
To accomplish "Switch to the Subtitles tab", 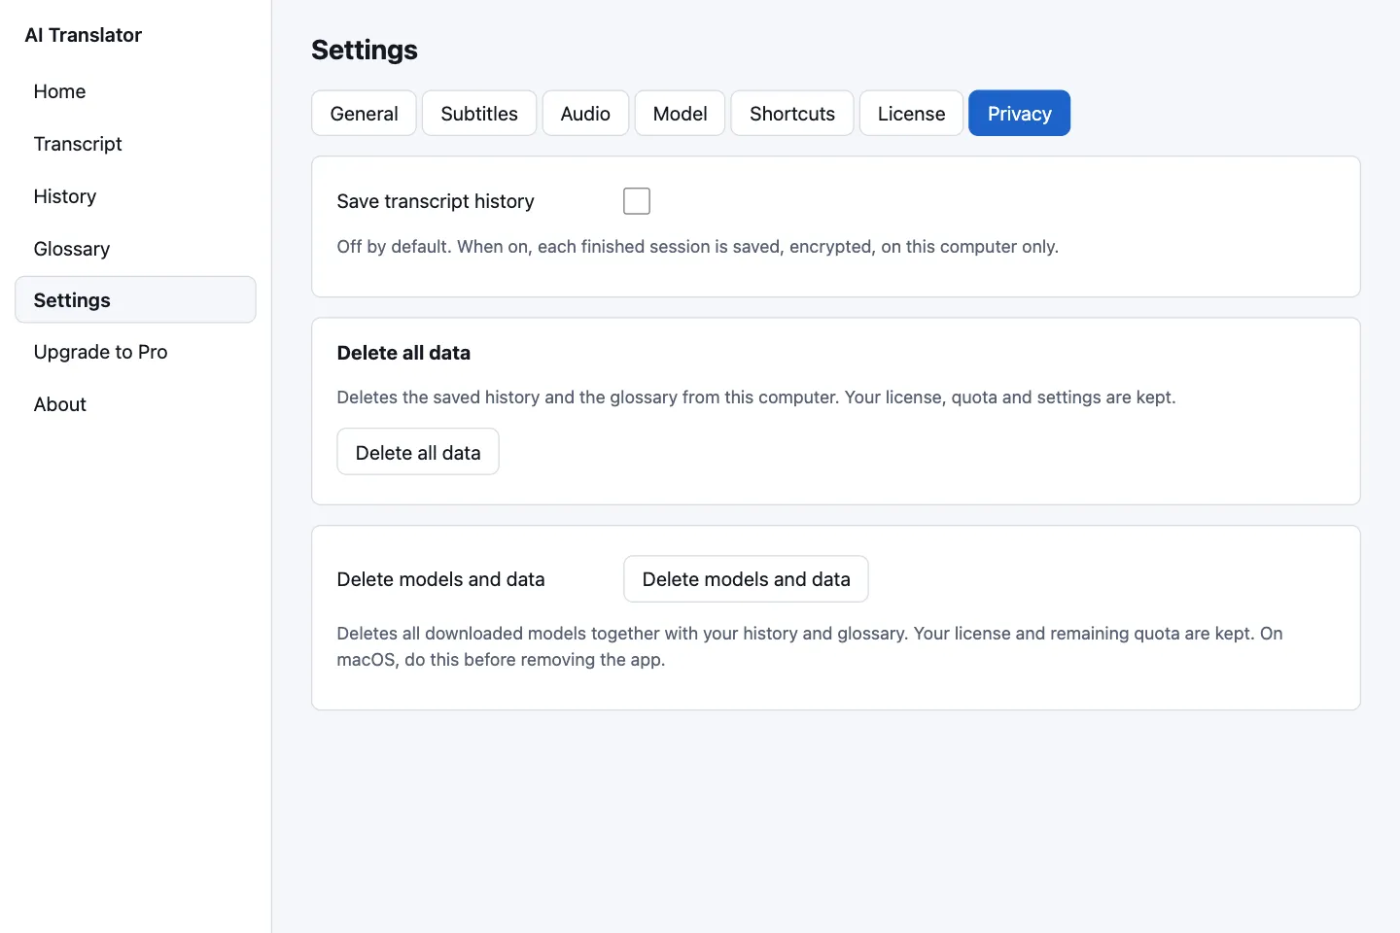I will (479, 114).
